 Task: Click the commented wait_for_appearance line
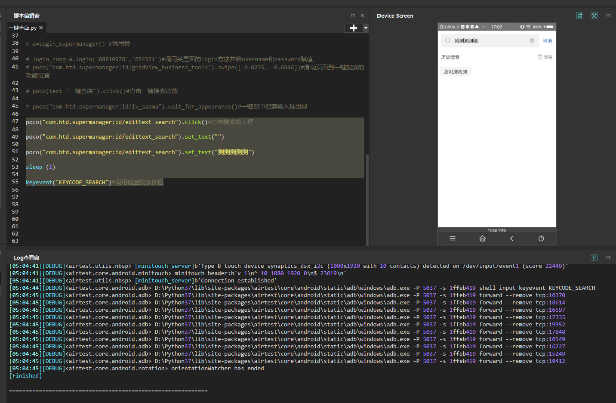(166, 107)
